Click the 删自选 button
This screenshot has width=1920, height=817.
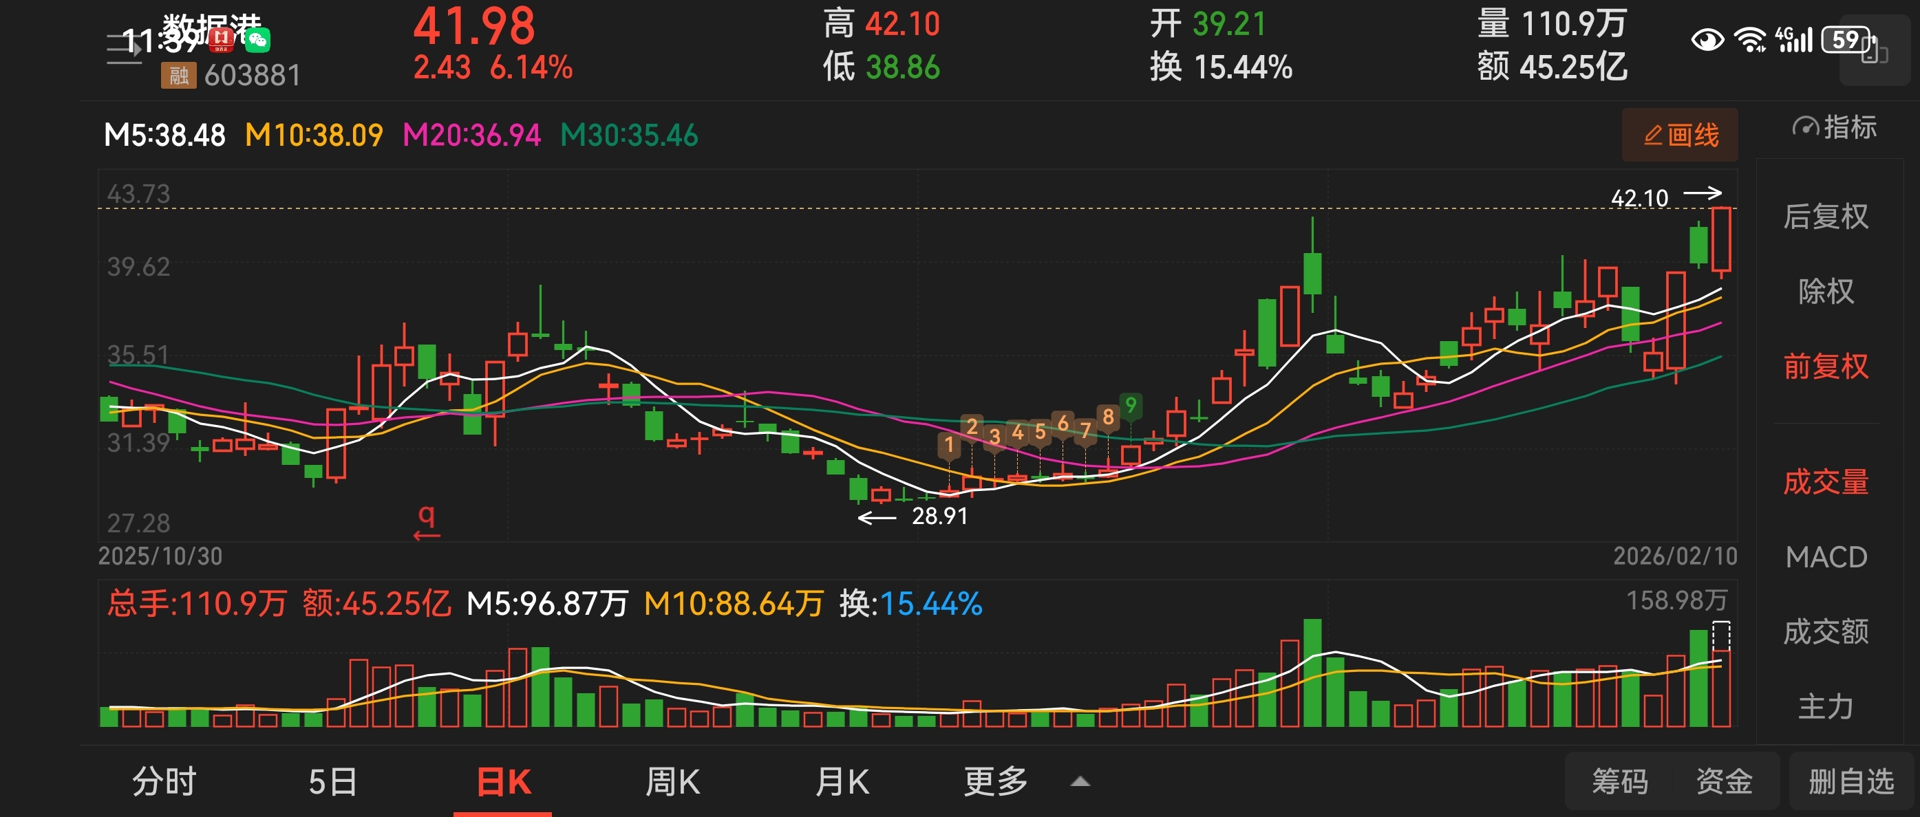(x=1850, y=781)
